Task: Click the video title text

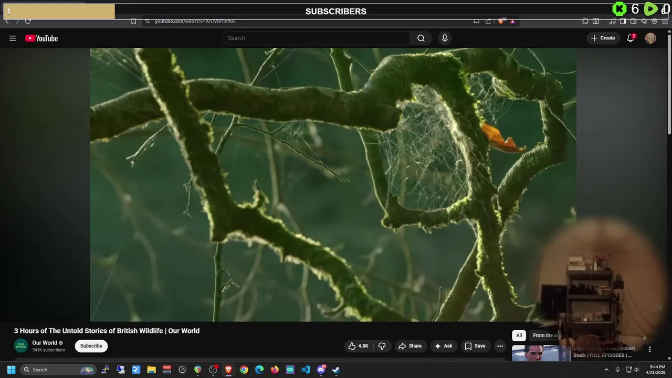Action: tap(107, 331)
